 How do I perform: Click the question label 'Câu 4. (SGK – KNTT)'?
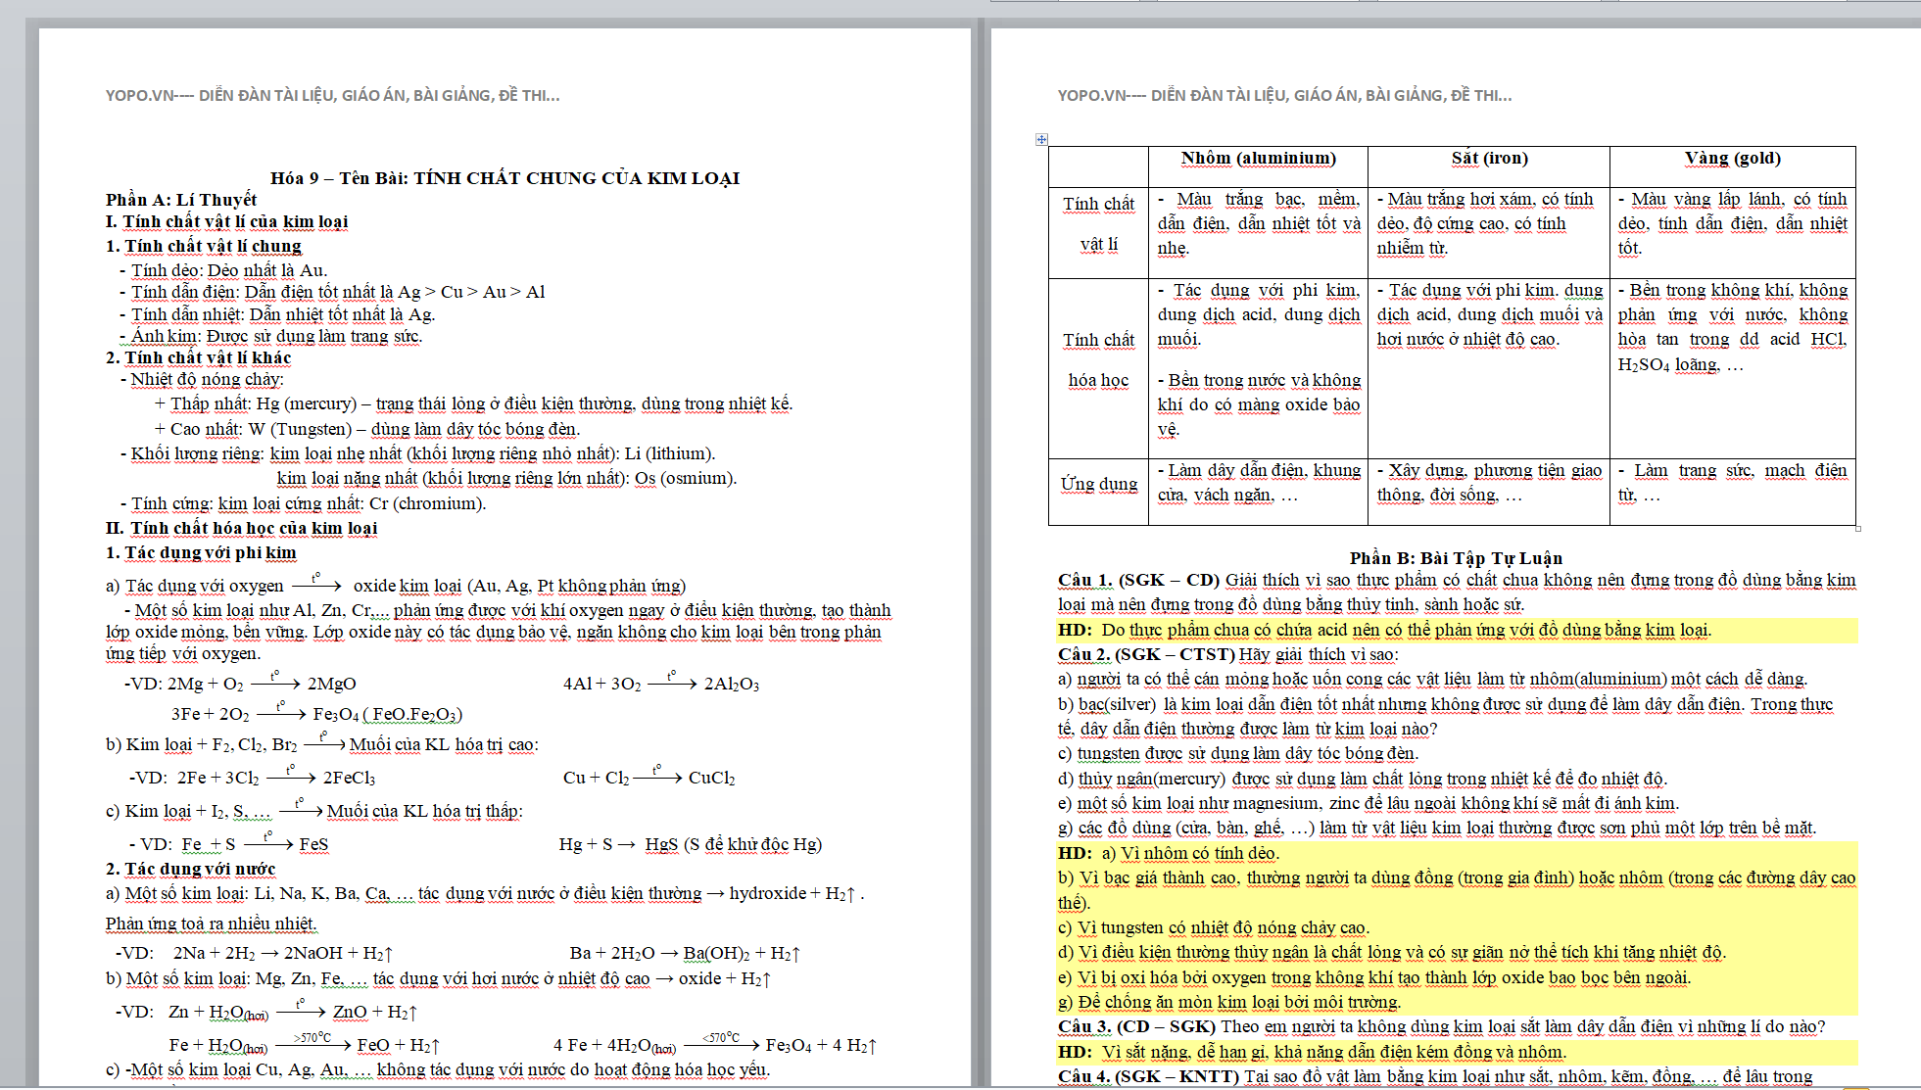1149,1077
